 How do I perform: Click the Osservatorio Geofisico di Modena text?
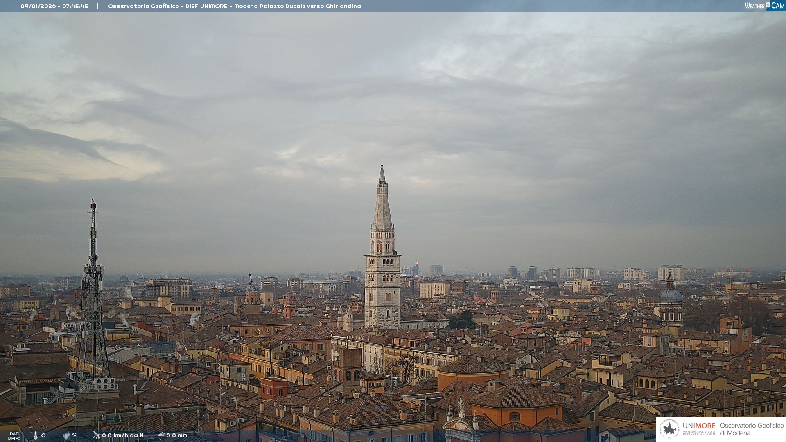tap(752, 429)
